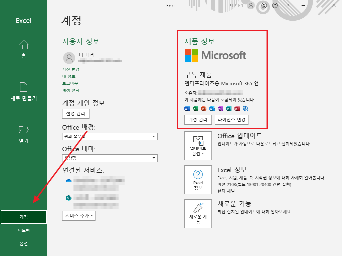342x256 pixels.
Task: Open the 새로운 기능 button
Action: point(198,214)
